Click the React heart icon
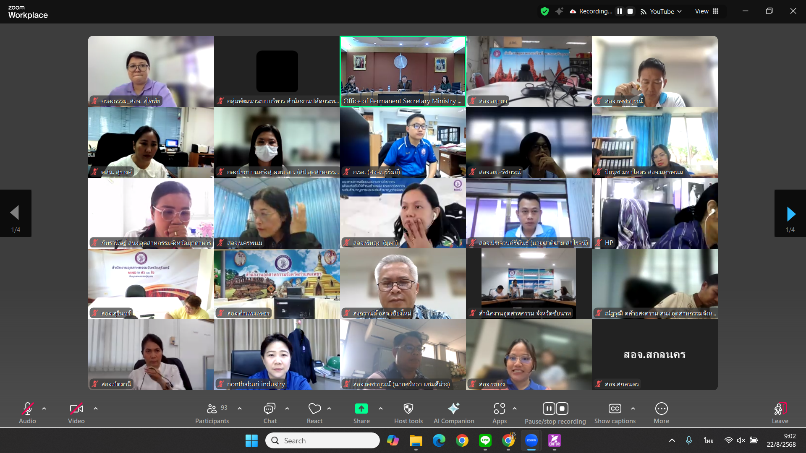Screen dimensions: 806x453 point(314,409)
